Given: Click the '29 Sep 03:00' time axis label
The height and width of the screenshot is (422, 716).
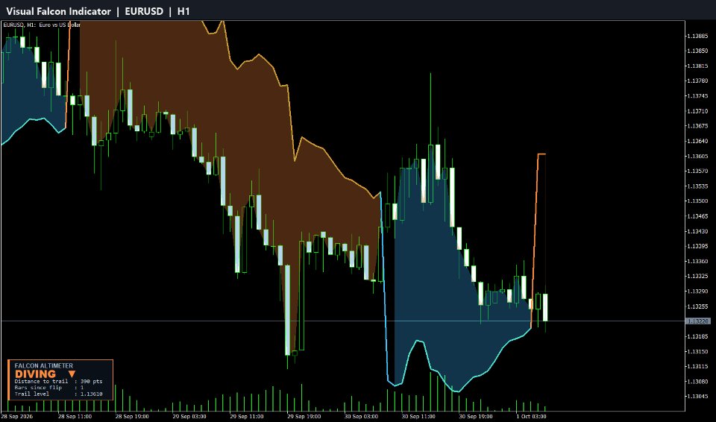Looking at the screenshot, I should click(189, 417).
